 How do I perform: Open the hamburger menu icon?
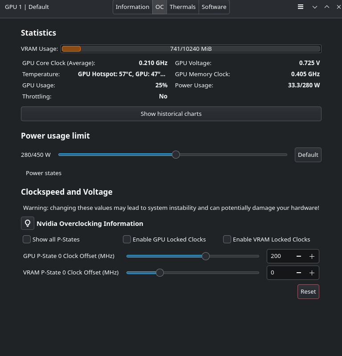tap(301, 7)
